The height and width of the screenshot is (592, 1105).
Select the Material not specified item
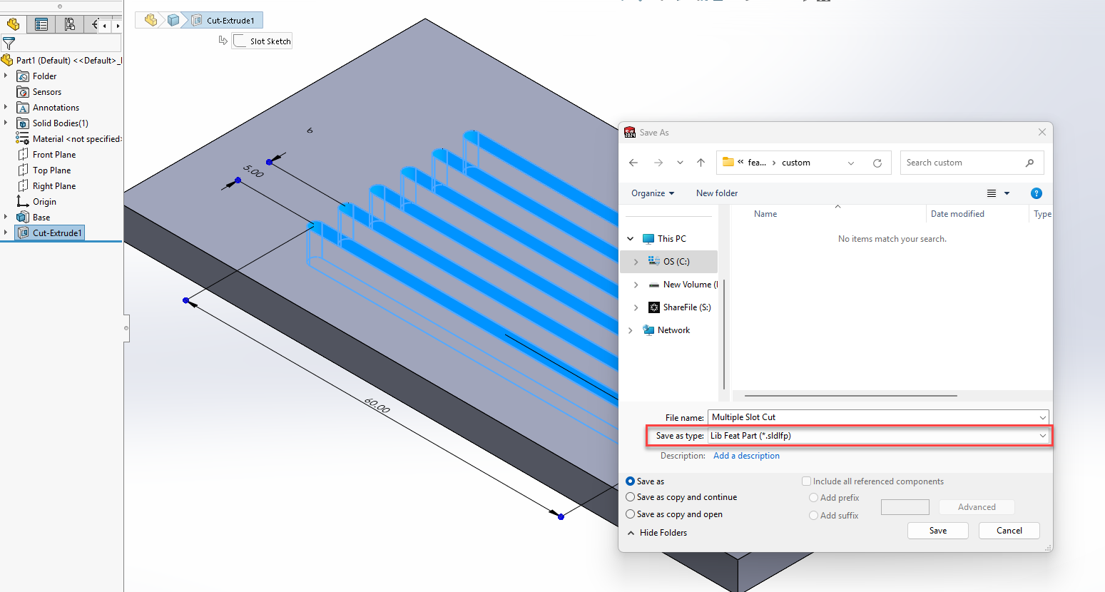[69, 139]
